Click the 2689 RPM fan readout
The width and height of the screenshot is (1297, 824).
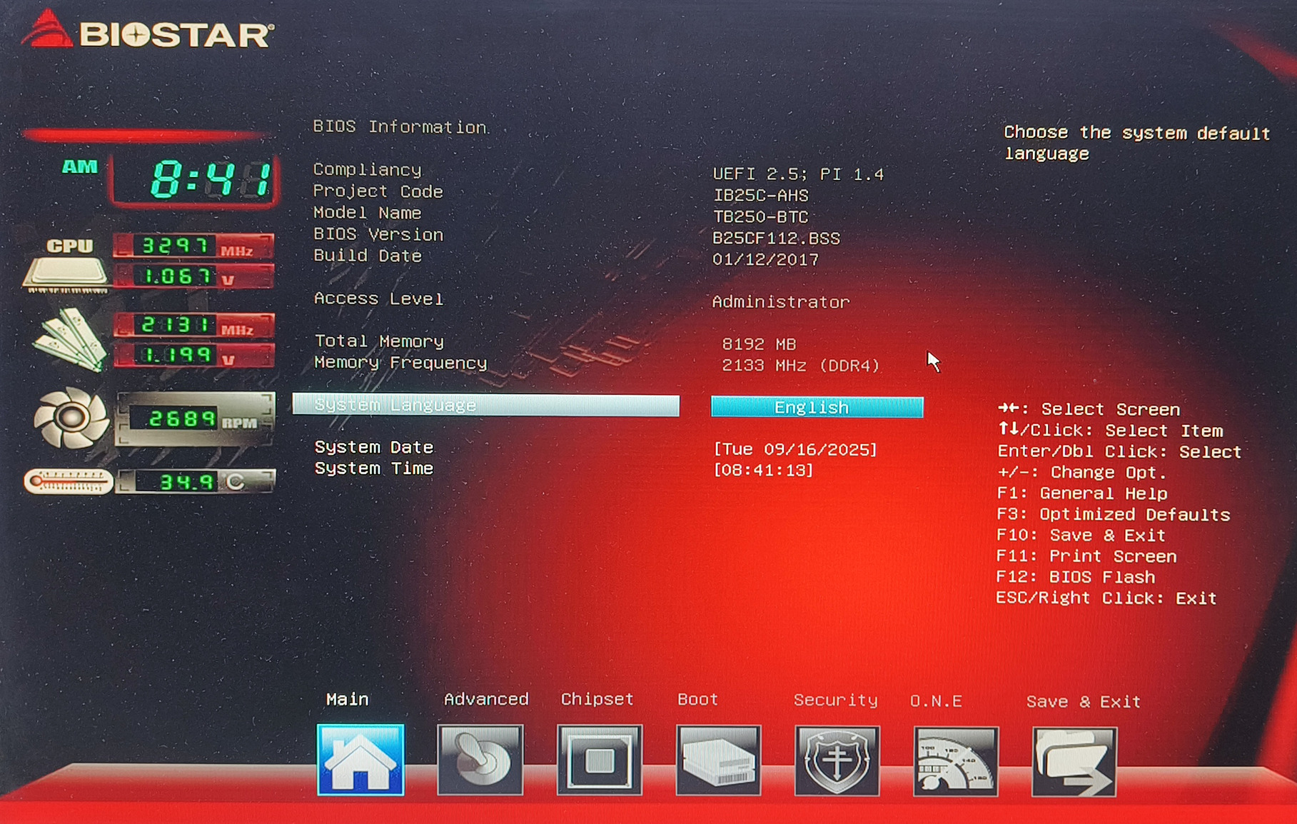195,419
